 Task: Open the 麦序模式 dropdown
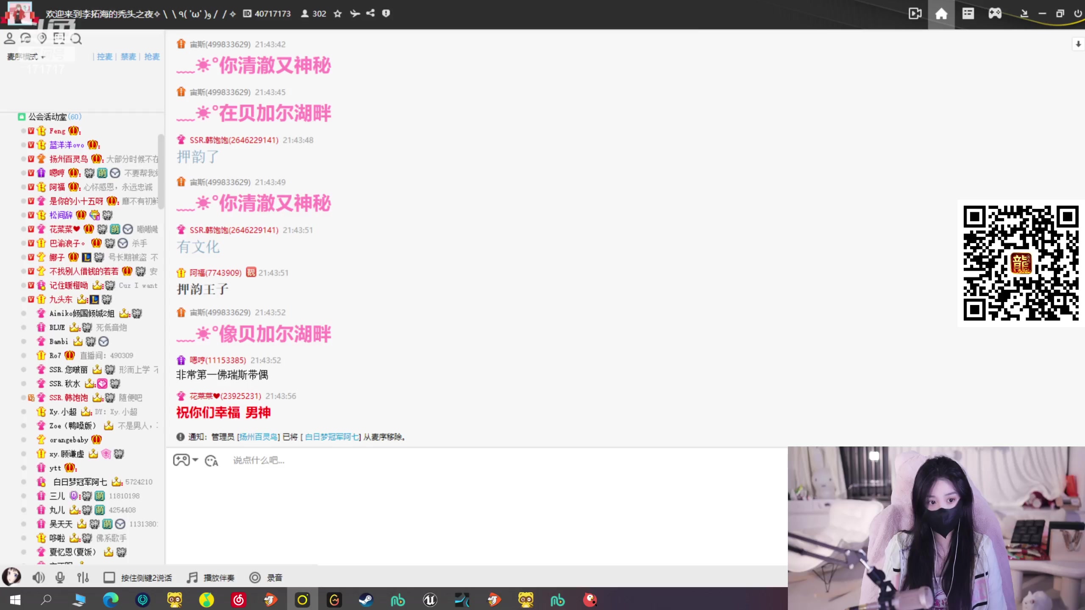pos(26,57)
